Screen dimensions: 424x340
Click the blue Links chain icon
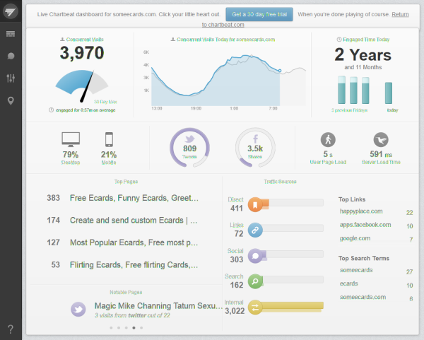tap(255, 230)
